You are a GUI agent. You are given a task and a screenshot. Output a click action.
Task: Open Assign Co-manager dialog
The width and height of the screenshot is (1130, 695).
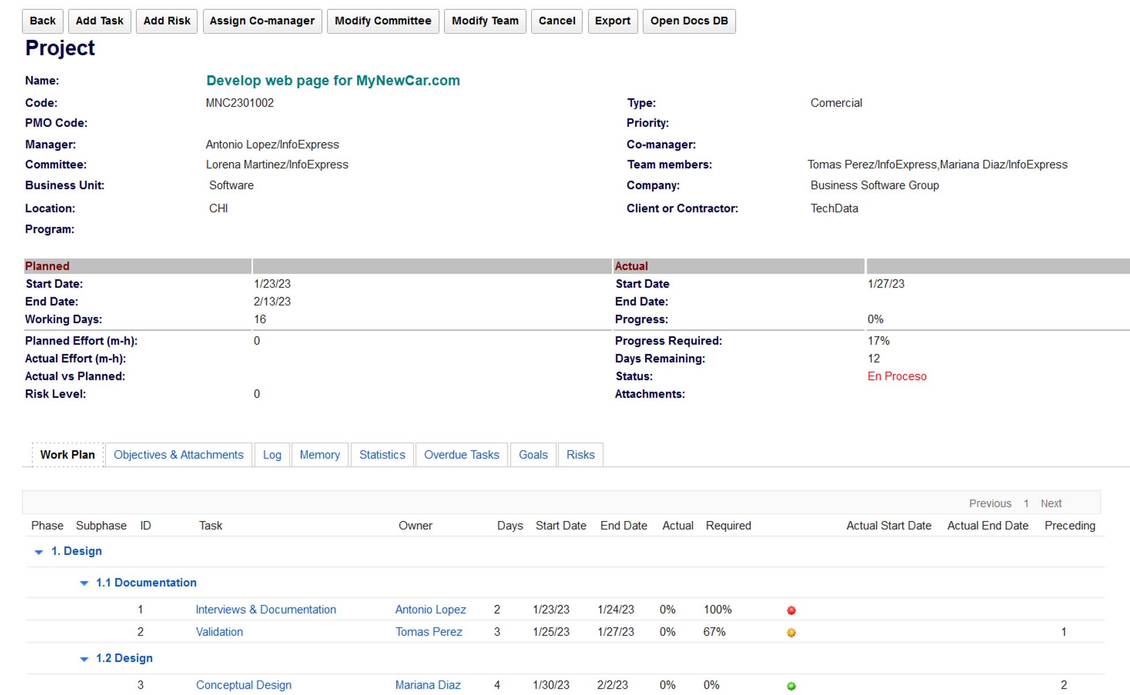tap(262, 21)
